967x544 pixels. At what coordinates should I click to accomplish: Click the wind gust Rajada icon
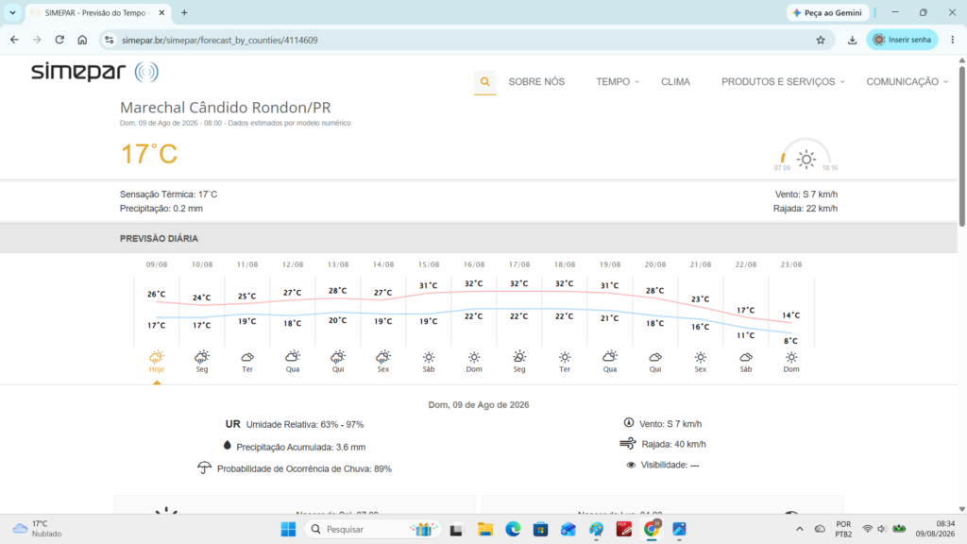628,443
